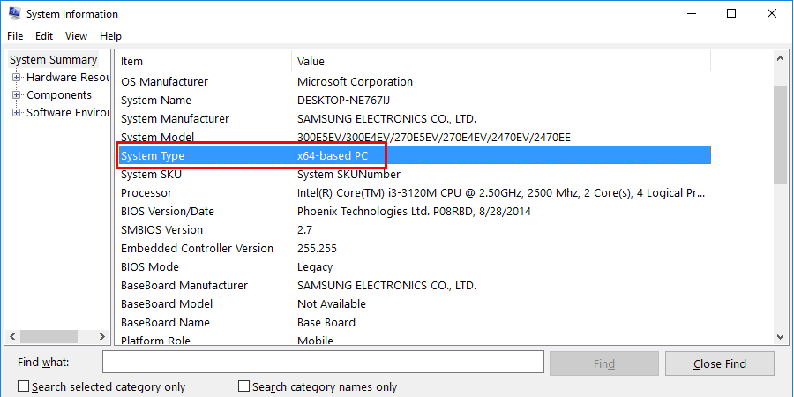Click the Microsoft Corporation value
Image resolution: width=794 pixels, height=397 pixels.
(355, 81)
